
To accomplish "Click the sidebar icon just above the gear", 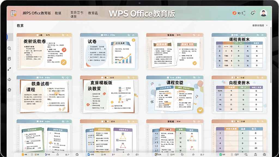I will coord(9,79).
